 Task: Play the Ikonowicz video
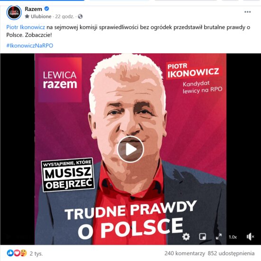[130, 149]
